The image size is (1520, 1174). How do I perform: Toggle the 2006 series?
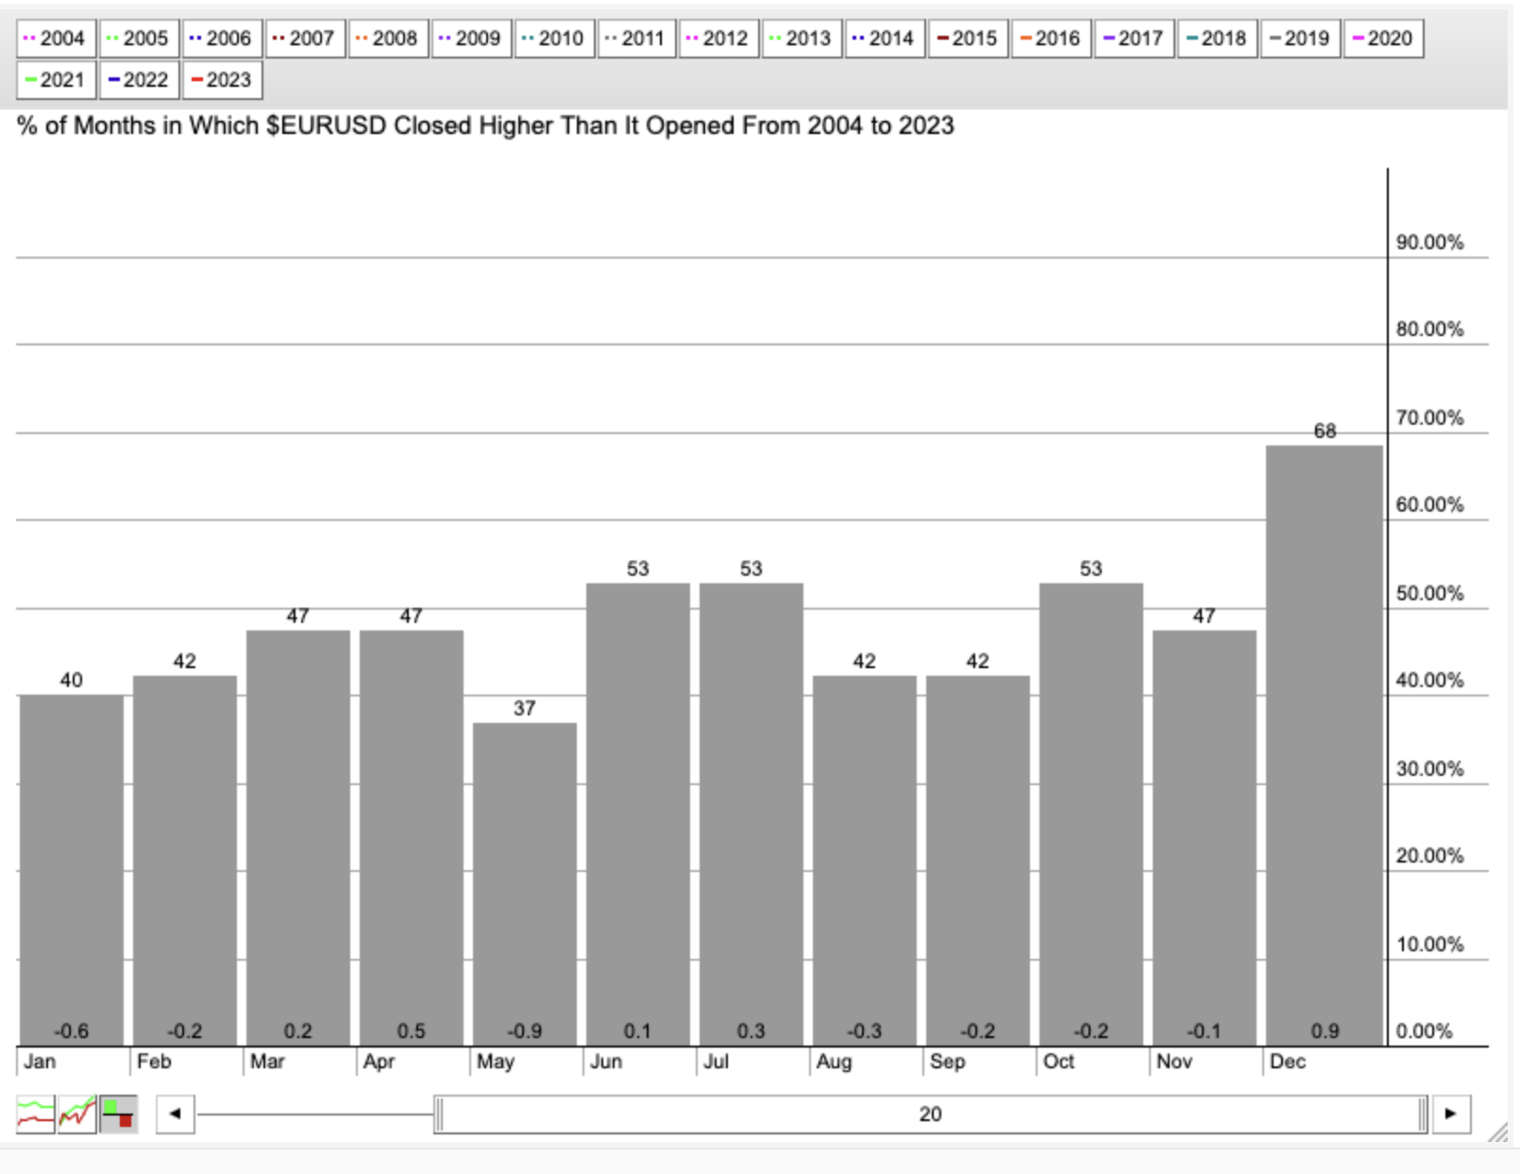(222, 39)
